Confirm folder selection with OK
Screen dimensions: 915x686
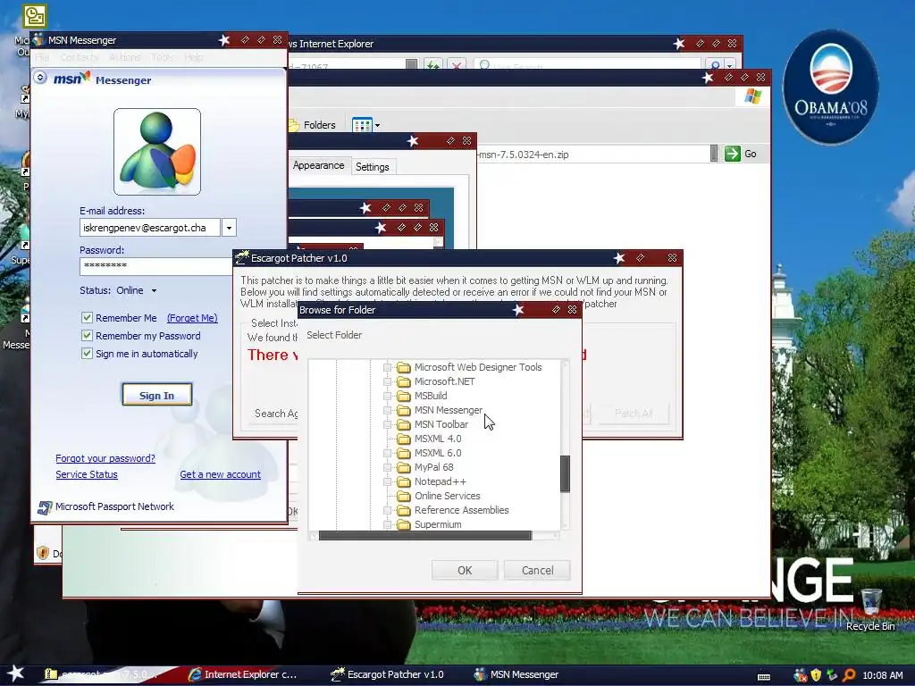(465, 570)
